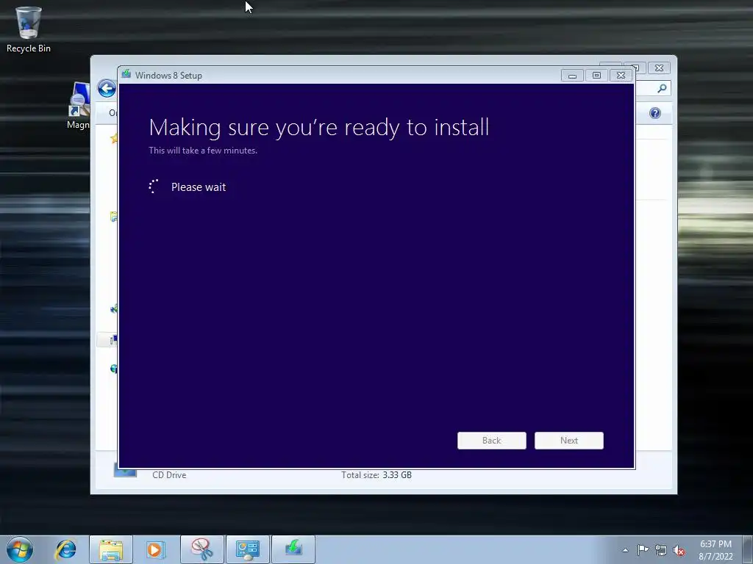The image size is (753, 564).
Task: Close the Windows 8 Setup window
Action: tap(621, 76)
